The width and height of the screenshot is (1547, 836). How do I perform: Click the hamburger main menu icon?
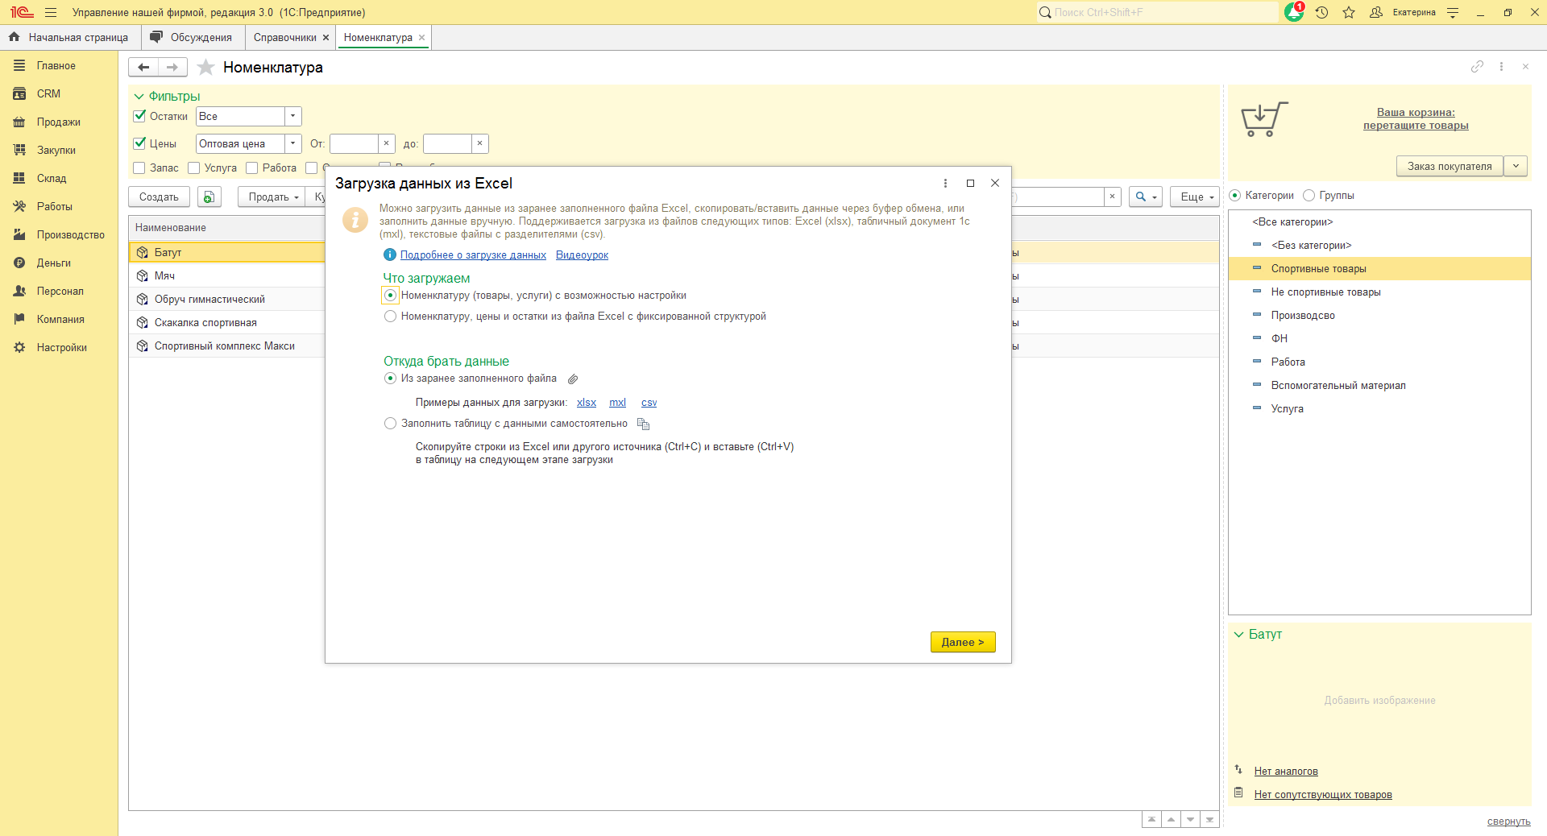tap(51, 12)
